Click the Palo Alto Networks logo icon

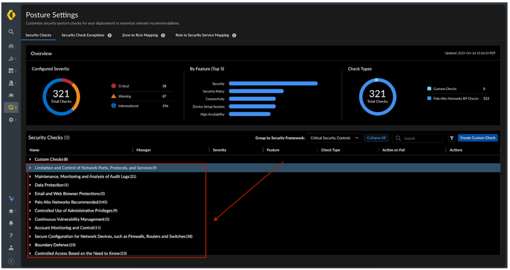[11, 16]
